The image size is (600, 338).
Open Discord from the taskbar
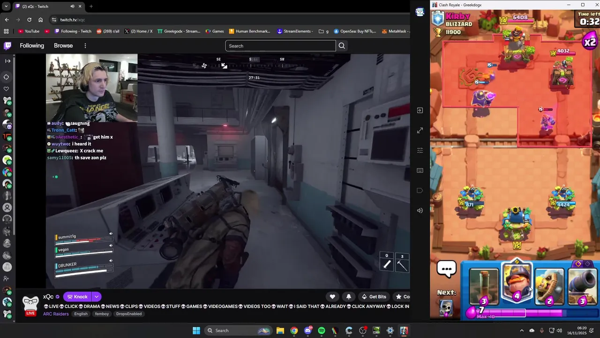coord(308,330)
